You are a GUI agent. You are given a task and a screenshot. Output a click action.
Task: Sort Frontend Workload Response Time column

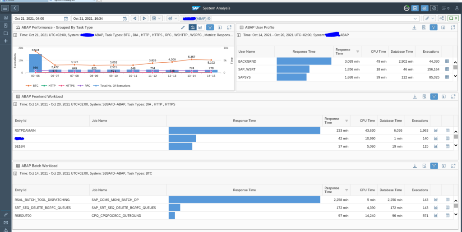[346, 121]
